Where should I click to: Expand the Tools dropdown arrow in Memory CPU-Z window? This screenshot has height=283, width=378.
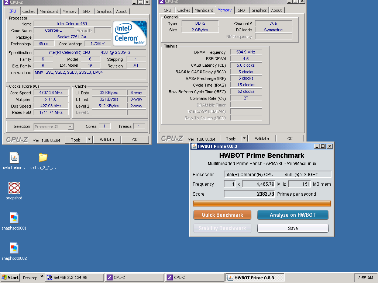point(244,139)
